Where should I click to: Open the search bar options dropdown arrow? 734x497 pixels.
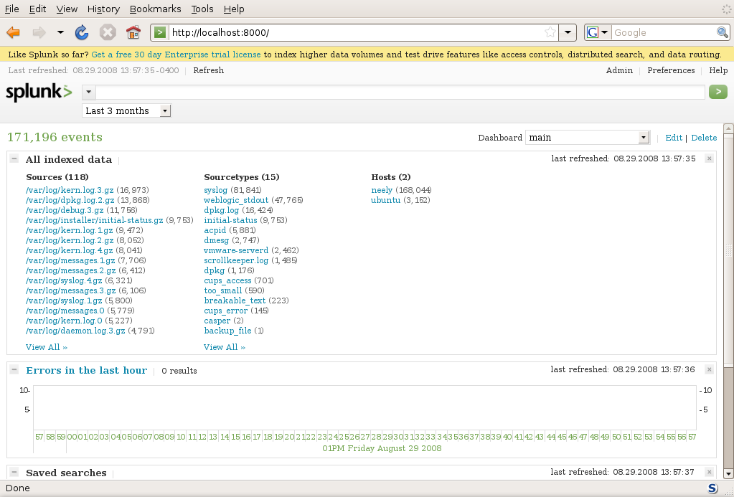[88, 93]
